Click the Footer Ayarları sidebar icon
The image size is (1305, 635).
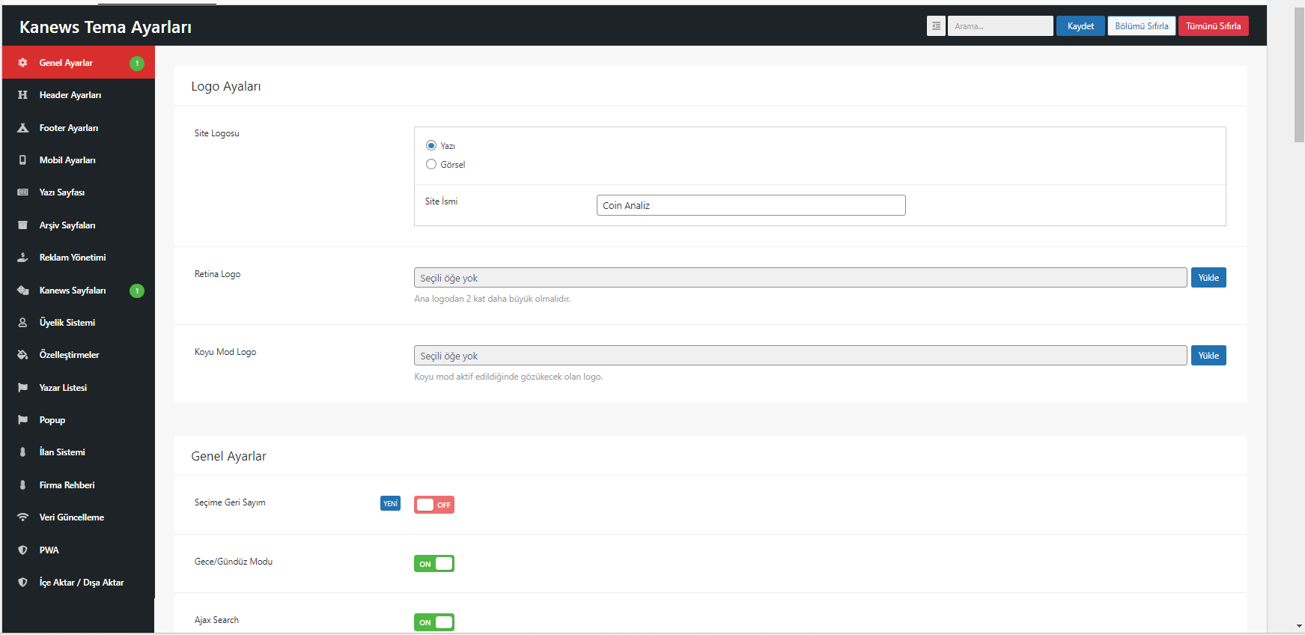coord(22,128)
